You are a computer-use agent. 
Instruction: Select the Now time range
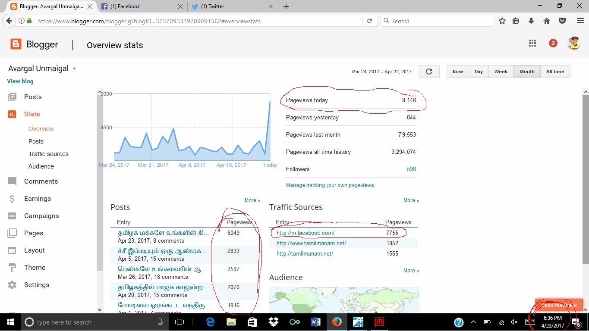coord(458,72)
